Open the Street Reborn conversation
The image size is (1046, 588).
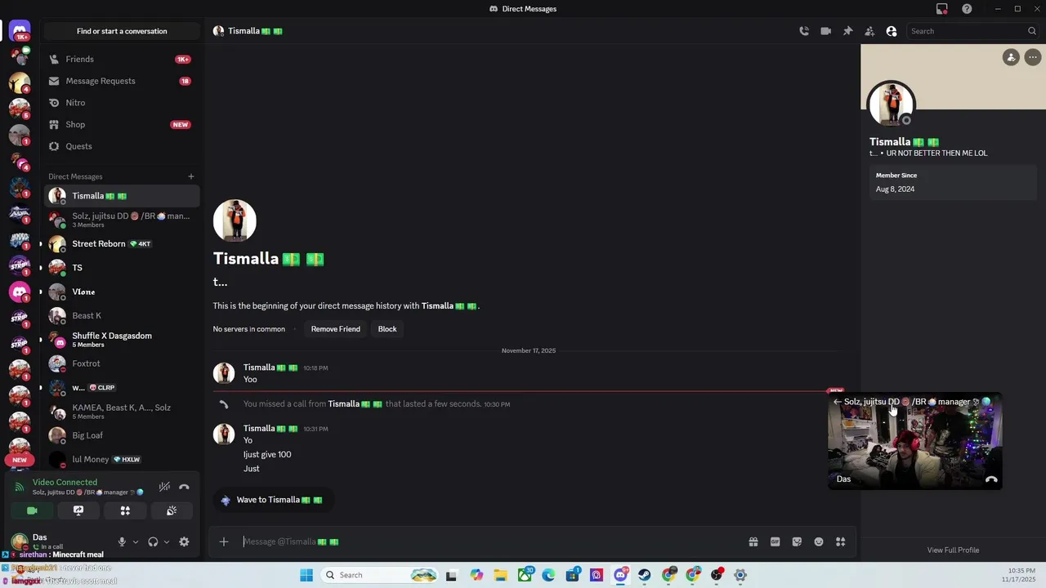tap(122, 243)
